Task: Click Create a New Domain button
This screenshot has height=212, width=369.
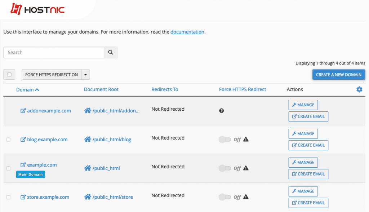Action: coord(339,75)
